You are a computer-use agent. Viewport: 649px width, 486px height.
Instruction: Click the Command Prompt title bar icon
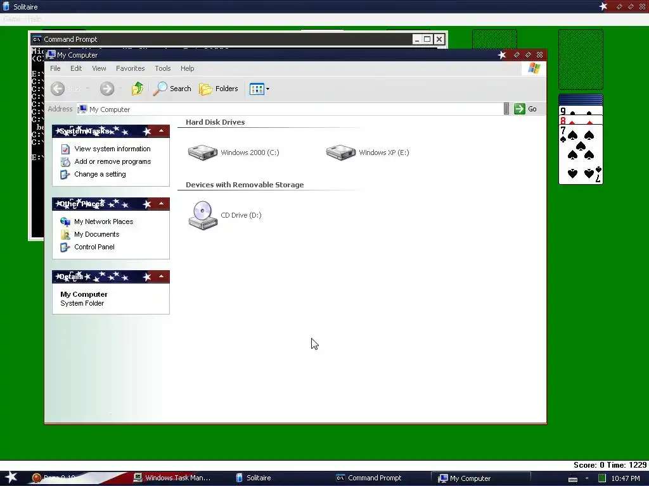pyautogui.click(x=37, y=39)
